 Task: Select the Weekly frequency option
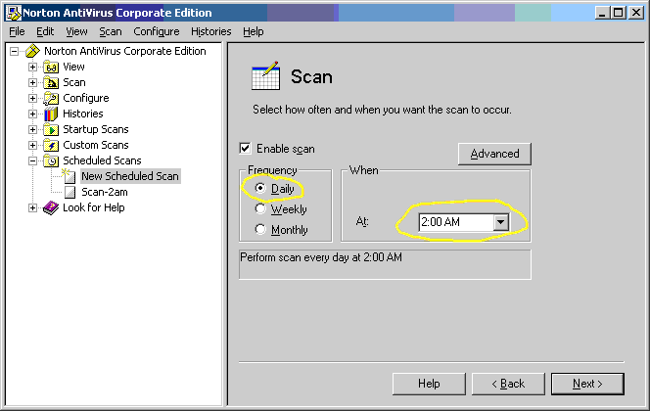pos(260,208)
